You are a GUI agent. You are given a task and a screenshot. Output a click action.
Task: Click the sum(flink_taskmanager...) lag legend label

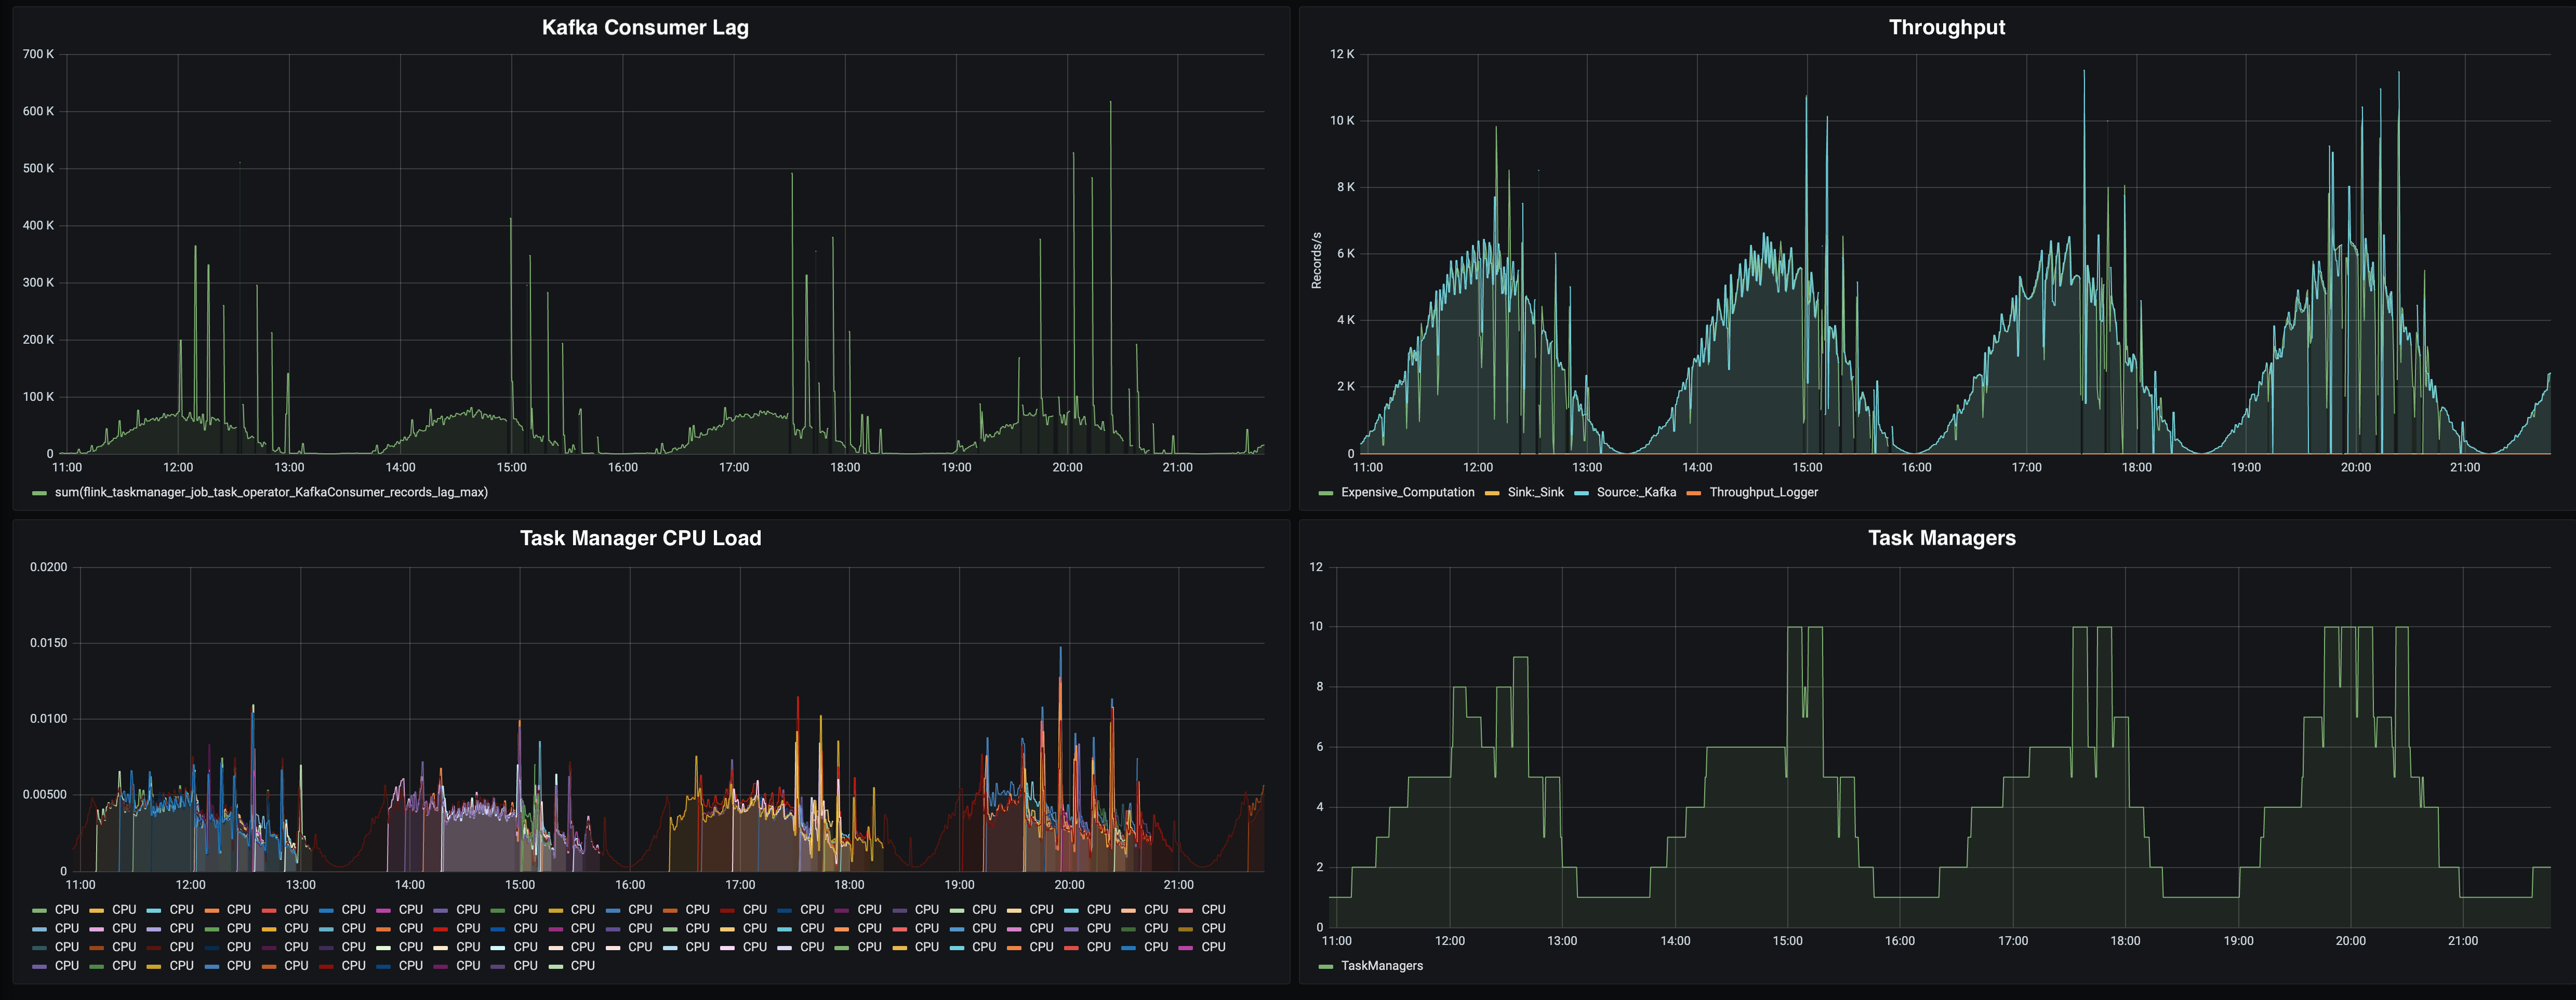click(x=271, y=493)
